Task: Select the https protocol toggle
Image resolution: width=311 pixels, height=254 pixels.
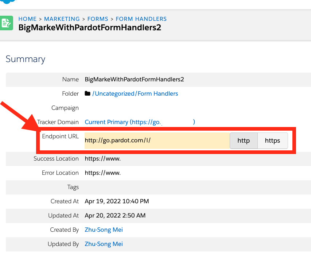Action: click(x=272, y=141)
